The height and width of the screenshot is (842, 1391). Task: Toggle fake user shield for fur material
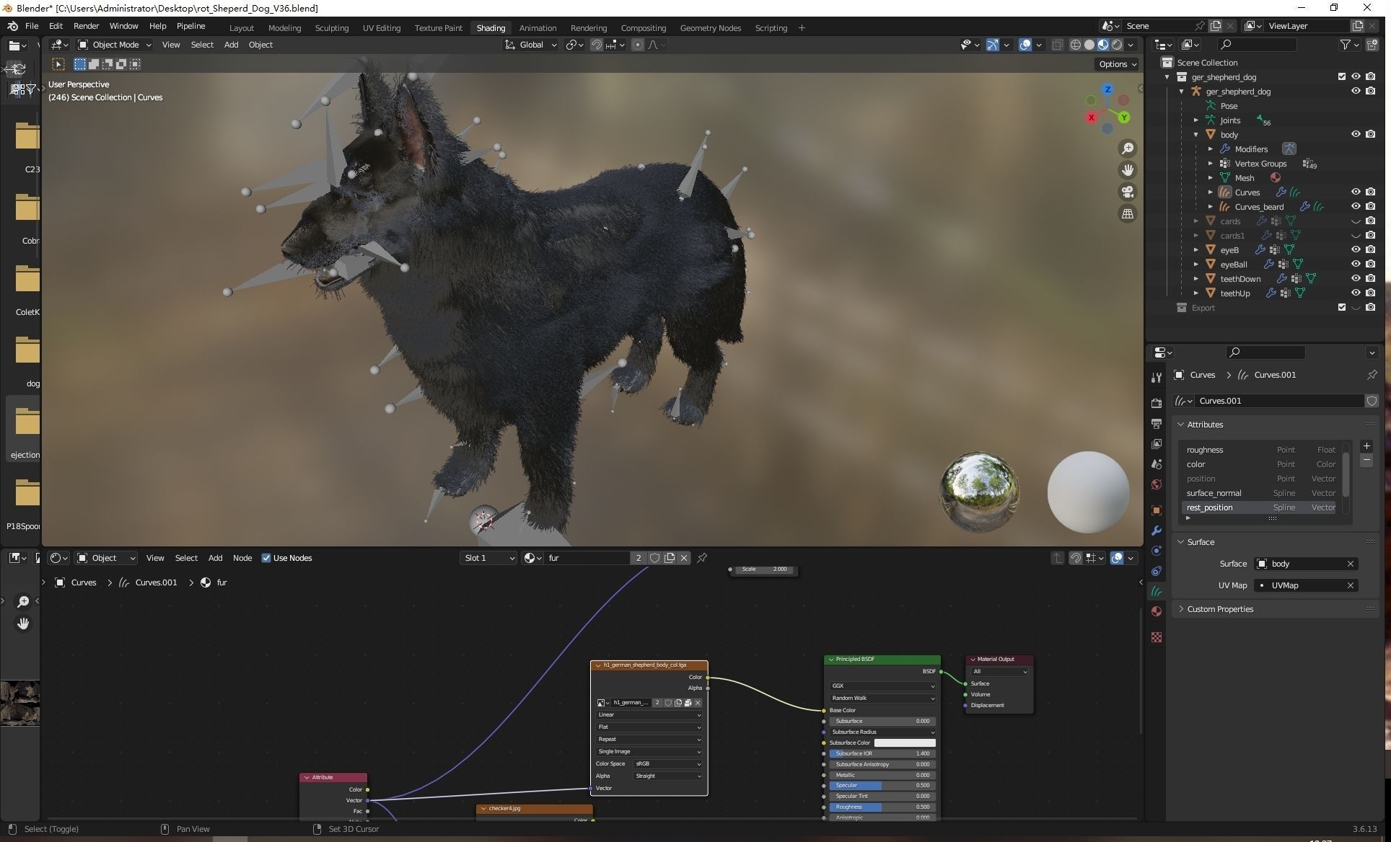(654, 558)
